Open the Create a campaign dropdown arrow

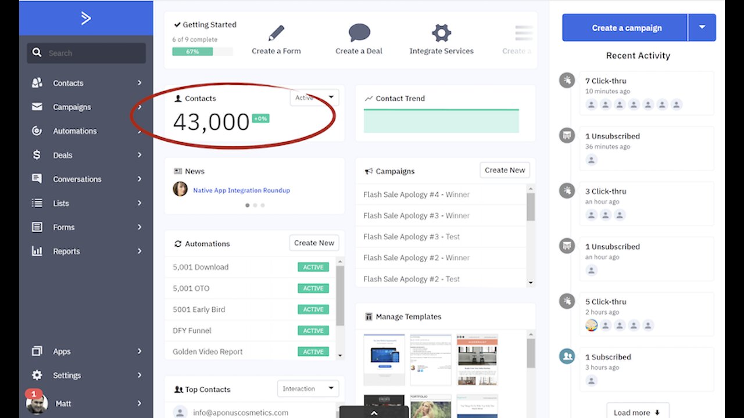(702, 27)
